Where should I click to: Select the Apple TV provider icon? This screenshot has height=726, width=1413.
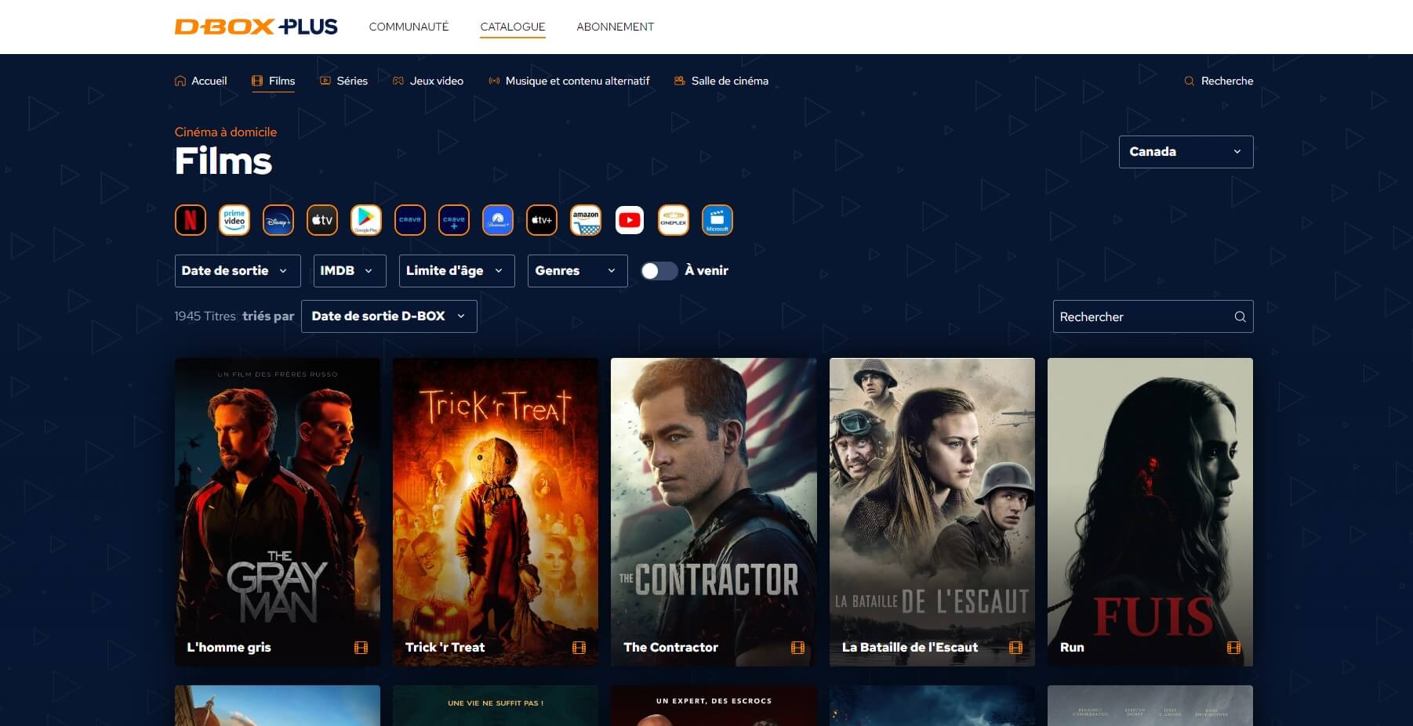pyautogui.click(x=322, y=220)
